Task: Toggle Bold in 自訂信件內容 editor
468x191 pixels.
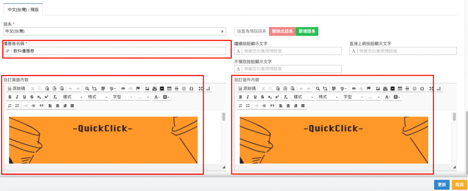Action: point(240,97)
